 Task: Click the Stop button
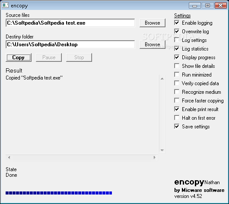(x=79, y=57)
